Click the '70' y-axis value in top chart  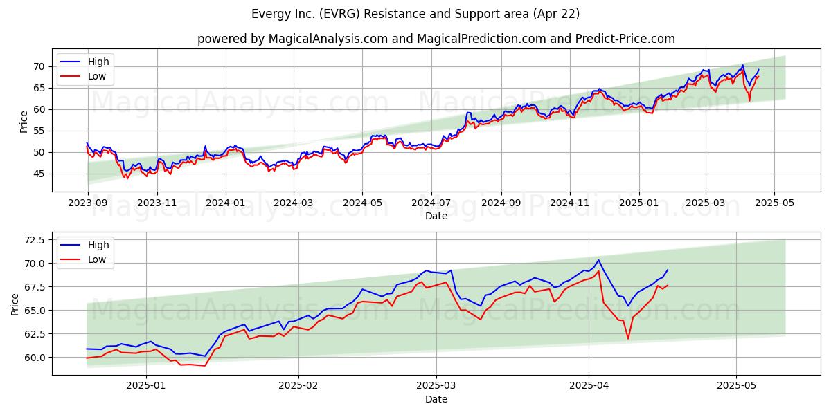[x=39, y=66]
